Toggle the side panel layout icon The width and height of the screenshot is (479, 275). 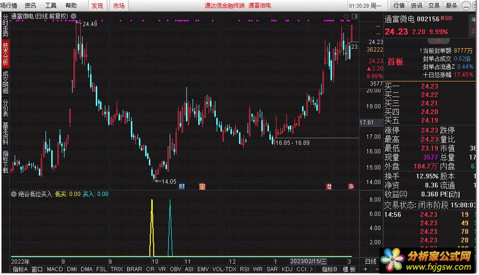(x=355, y=16)
